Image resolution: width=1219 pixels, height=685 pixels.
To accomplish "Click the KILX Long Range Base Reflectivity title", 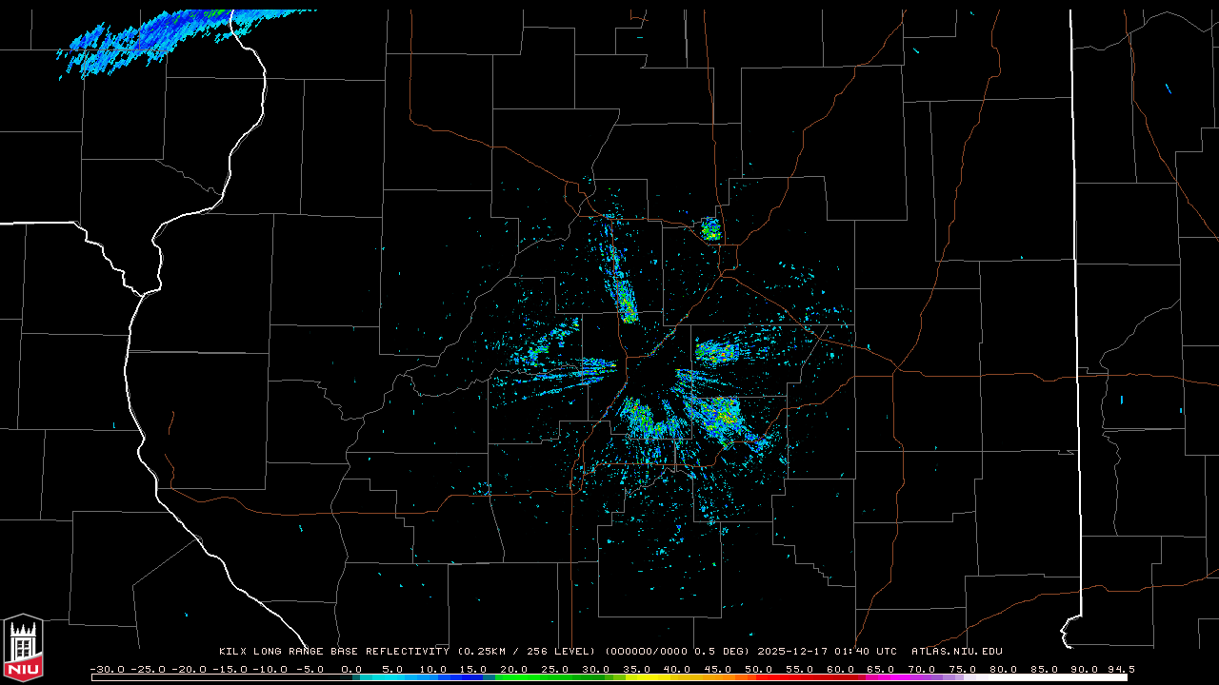I will (334, 652).
